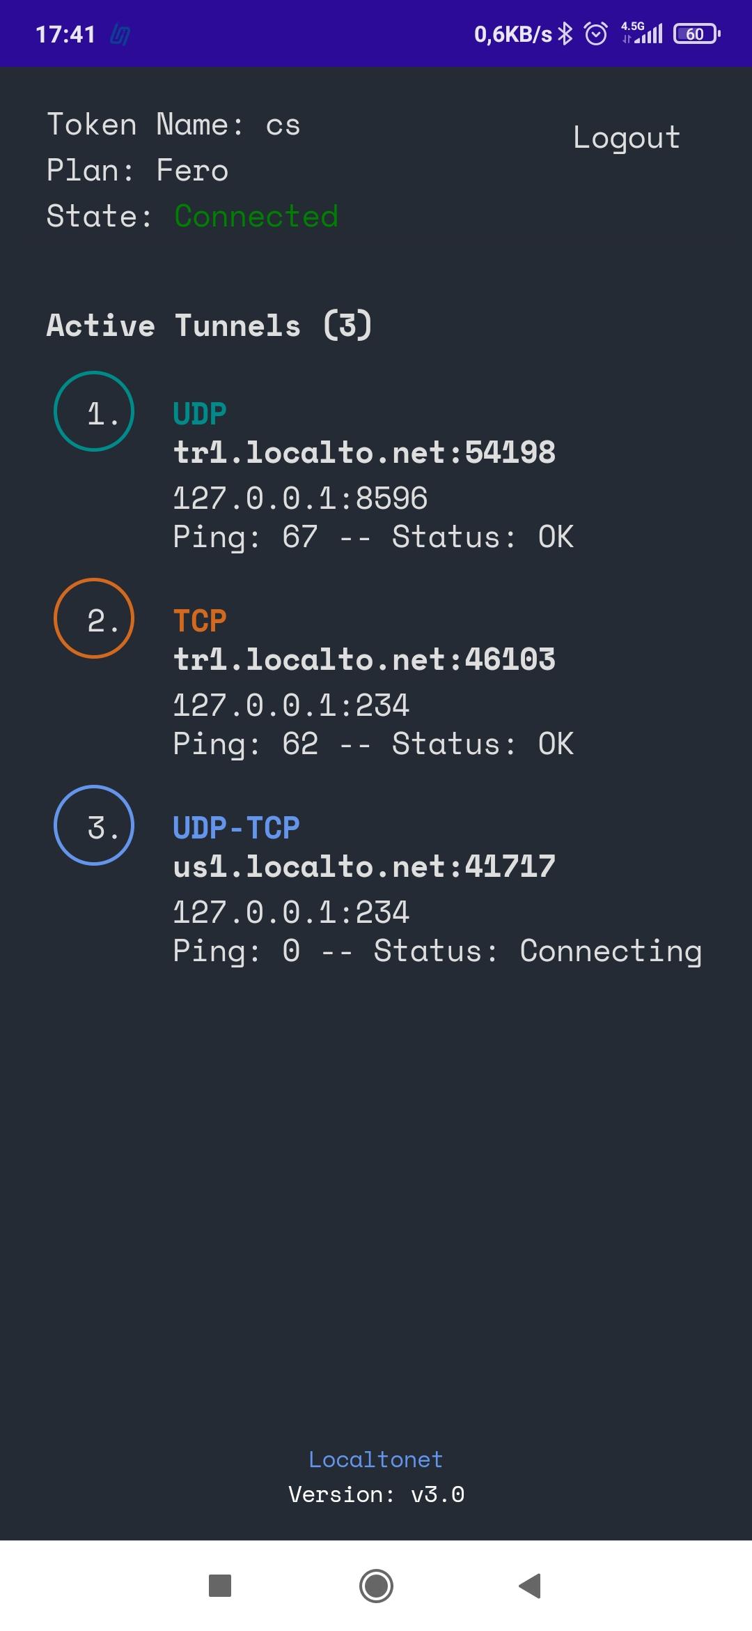The width and height of the screenshot is (752, 1631).
Task: Tap the blue circle numbered 3
Action: [x=94, y=825]
